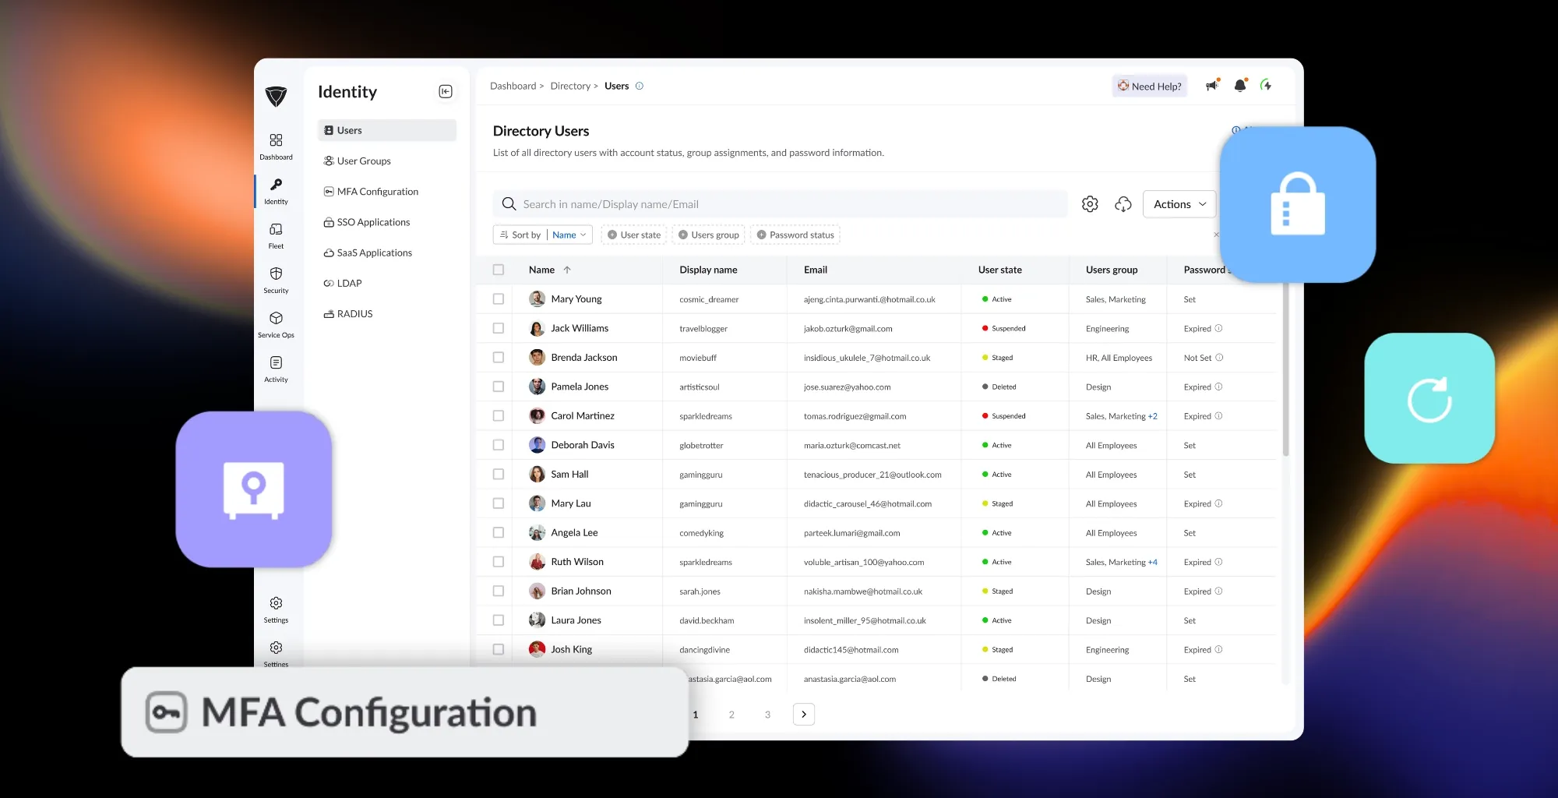Go to page 2
This screenshot has height=798, width=1558.
[x=731, y=715]
